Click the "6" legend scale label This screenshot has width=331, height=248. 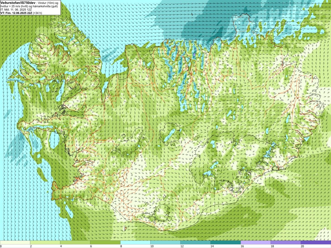coord(91,246)
